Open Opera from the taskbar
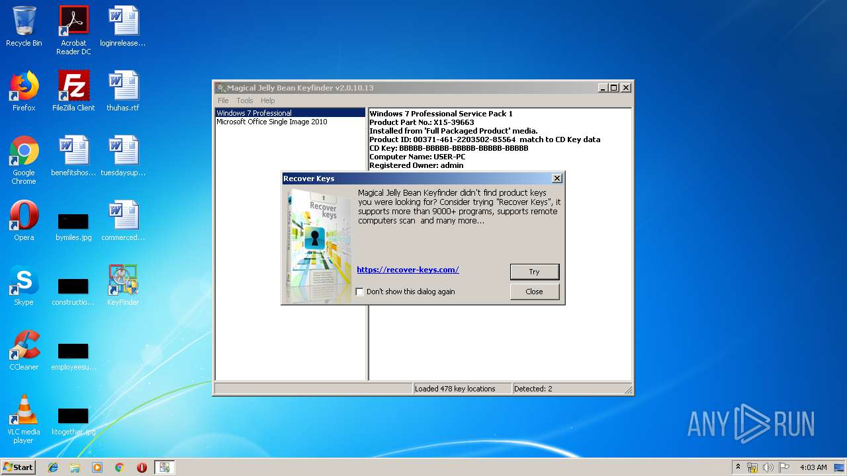Viewport: 847px width, 476px height. coord(142,467)
